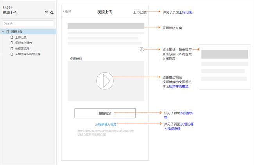Click the page icon beside 上传记录 in tree
Screen dimensions: 254x165
(x=11, y=37)
